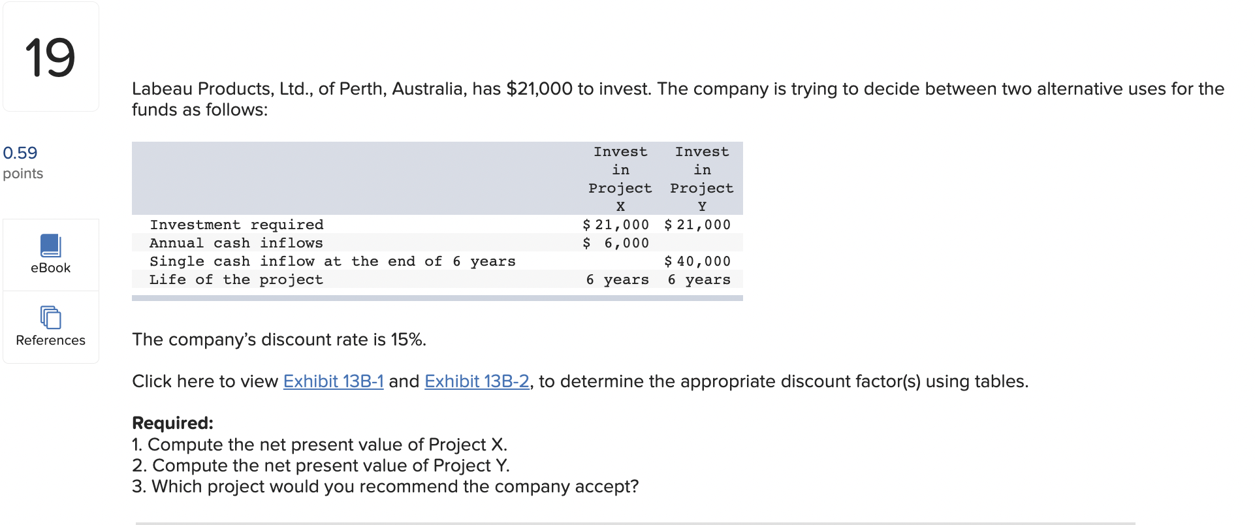Viewport: 1255px width, 525px height.
Task: Click the References panel in the sidebar
Action: (x=51, y=326)
